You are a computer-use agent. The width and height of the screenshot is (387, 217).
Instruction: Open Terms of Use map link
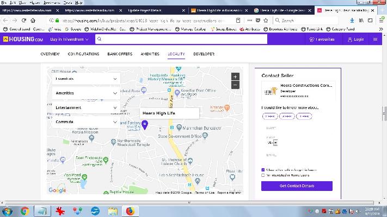tap(205, 193)
